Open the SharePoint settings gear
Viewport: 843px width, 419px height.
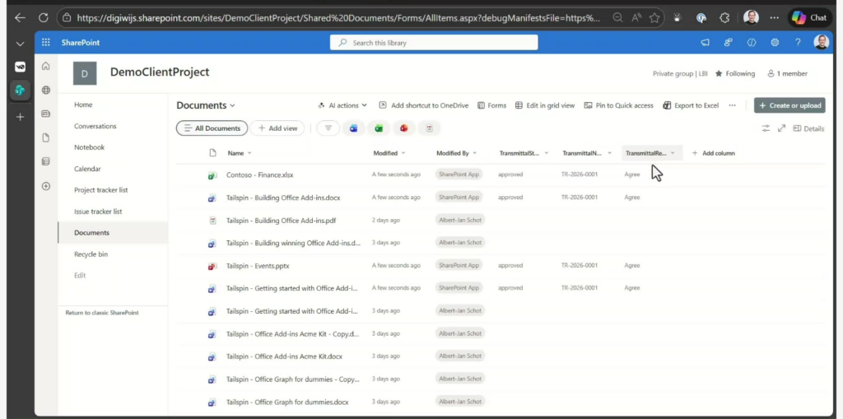click(775, 43)
